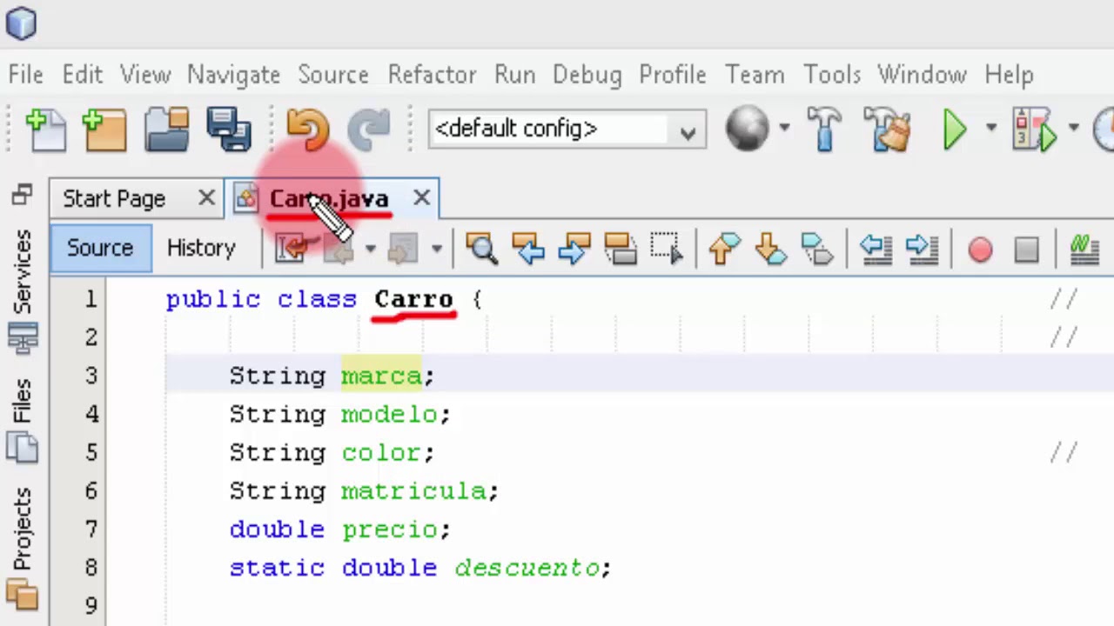Open the Navigate menu
Viewport: 1114px width, 626px height.
[233, 75]
